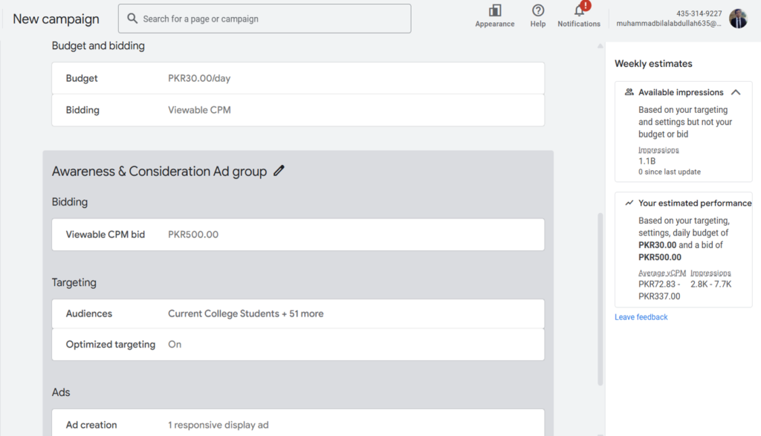Open the Notifications bell icon
The image size is (761, 436).
(579, 10)
